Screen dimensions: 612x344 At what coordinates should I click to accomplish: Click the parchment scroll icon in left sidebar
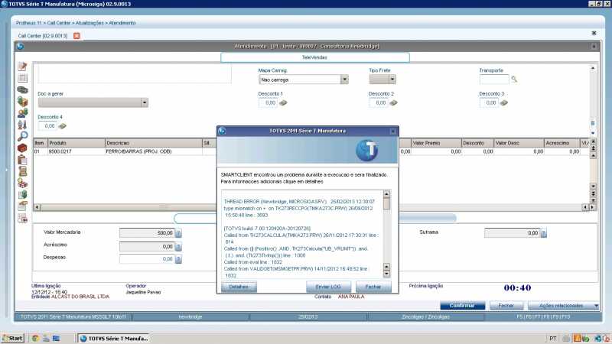click(x=23, y=171)
